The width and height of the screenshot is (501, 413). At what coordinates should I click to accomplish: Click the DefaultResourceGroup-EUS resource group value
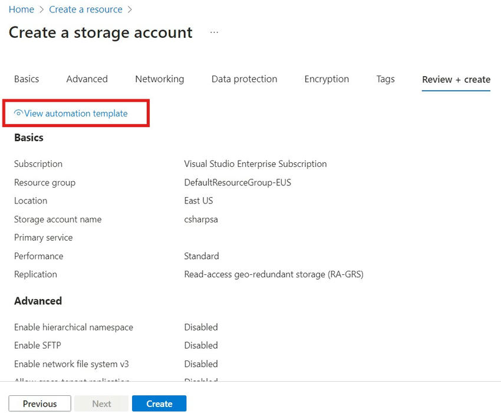tap(238, 182)
